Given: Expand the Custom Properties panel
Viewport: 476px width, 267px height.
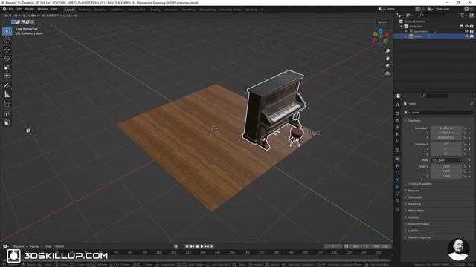Looking at the screenshot, I should [419, 237].
